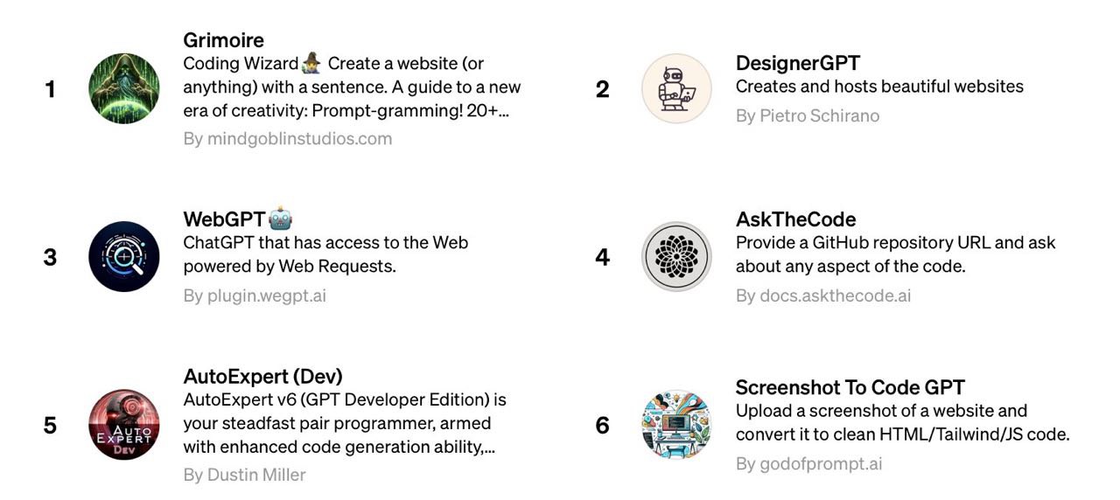Select the AskTheCode title
1120x500 pixels.
coord(795,219)
